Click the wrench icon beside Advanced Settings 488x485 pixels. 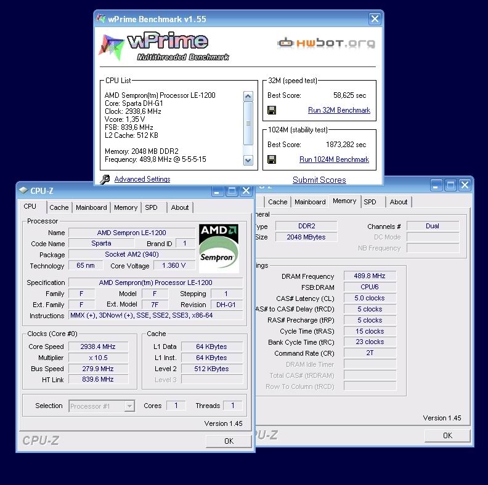(105, 179)
